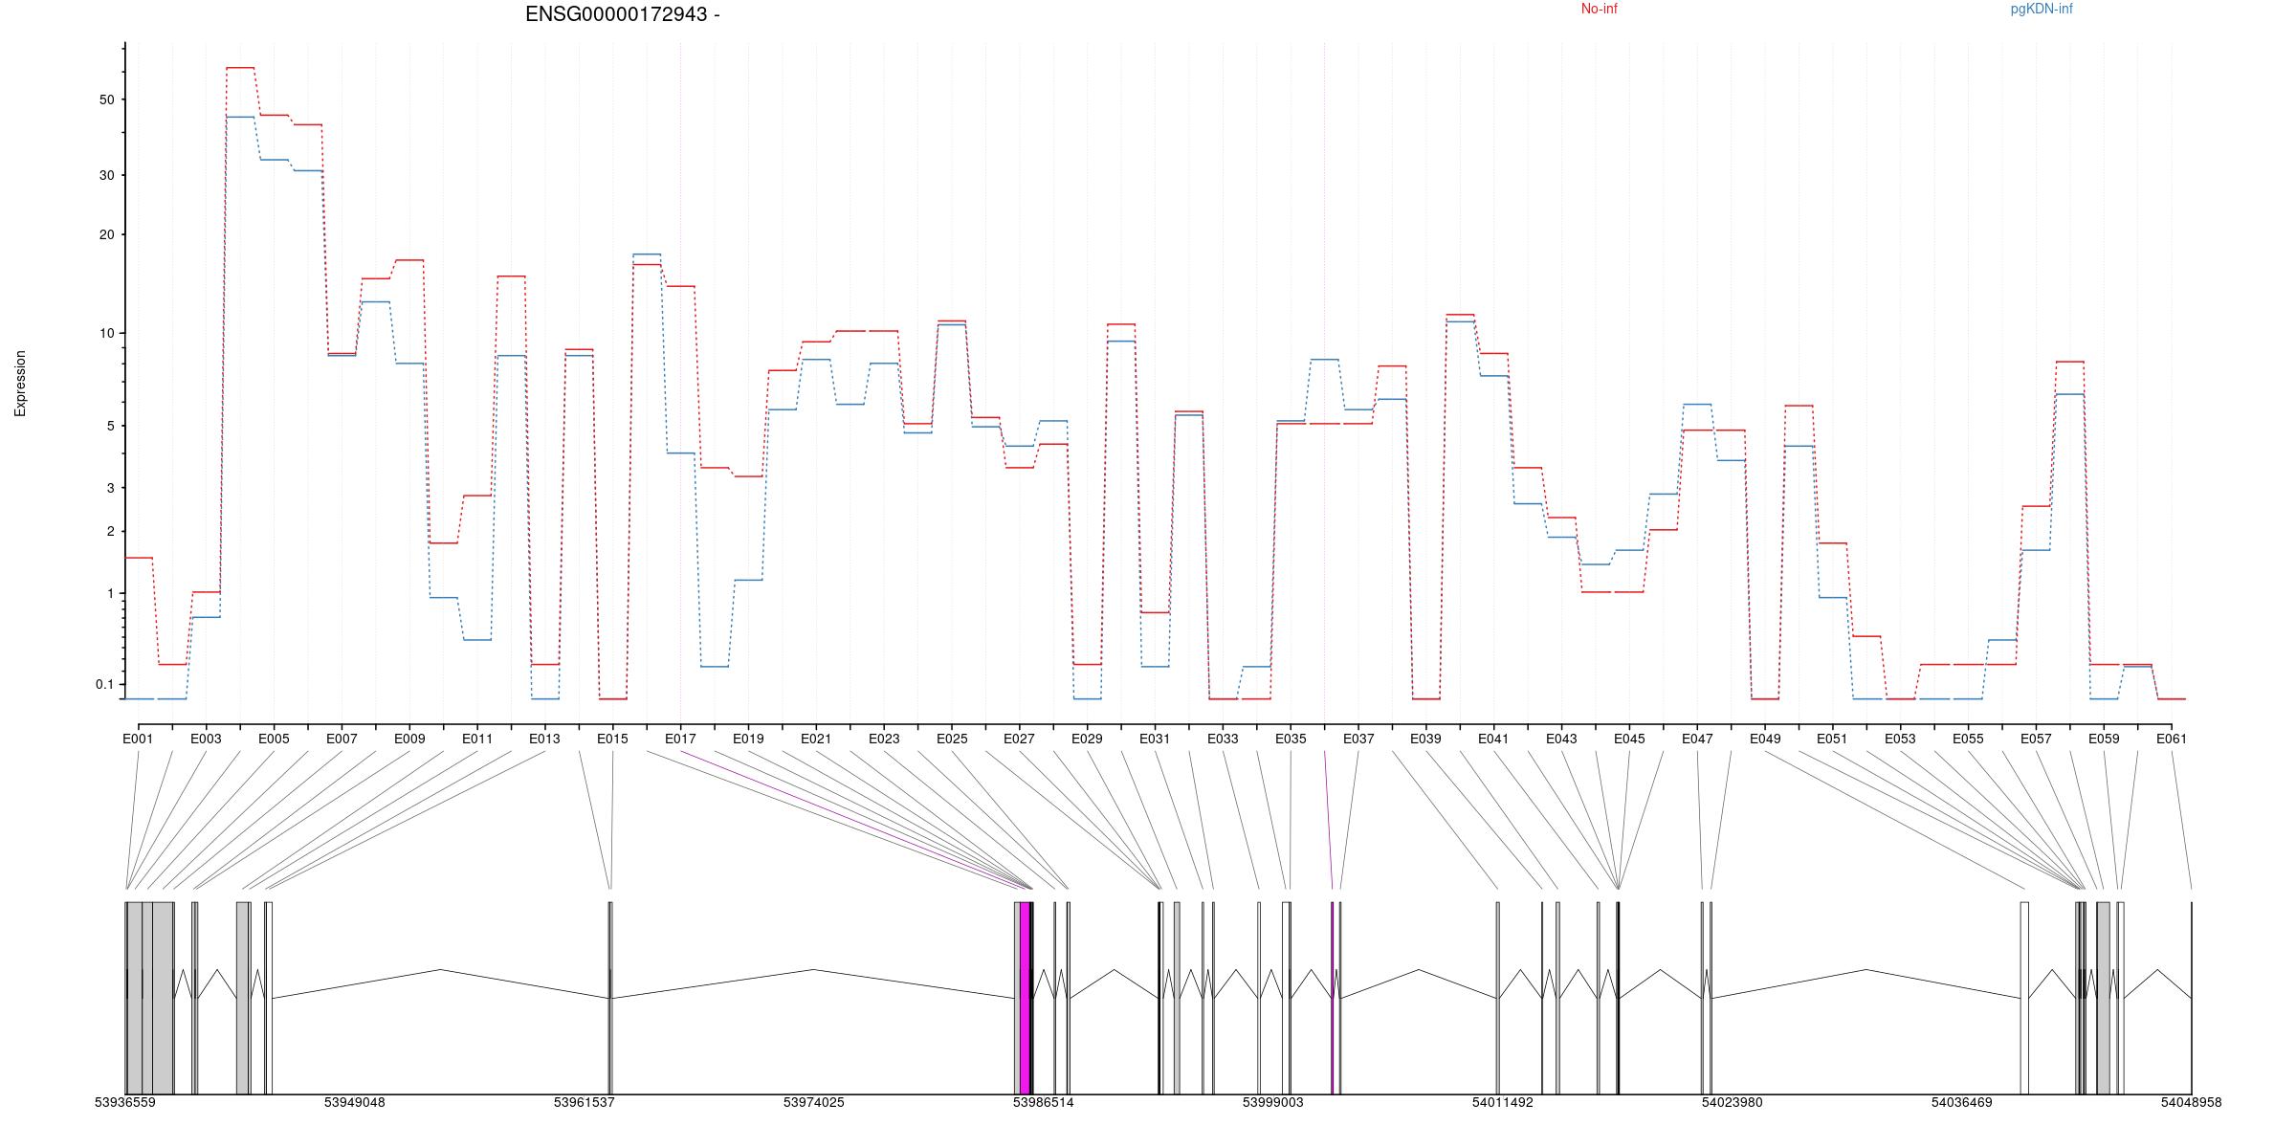The image size is (2296, 1148).
Task: Click genomic coordinate label 53936559
Action: (x=124, y=1102)
